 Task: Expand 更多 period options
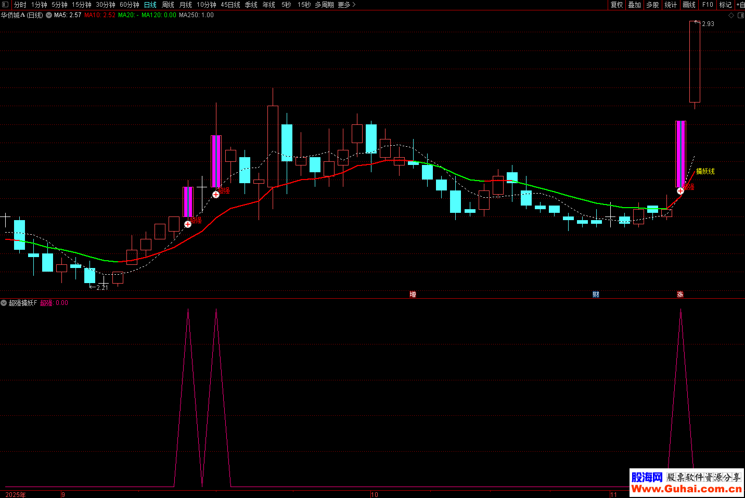coord(346,5)
